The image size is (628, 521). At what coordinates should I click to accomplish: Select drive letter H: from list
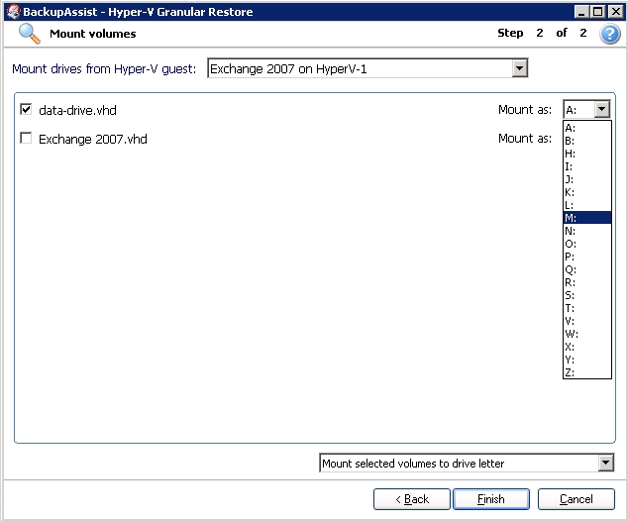coord(587,154)
